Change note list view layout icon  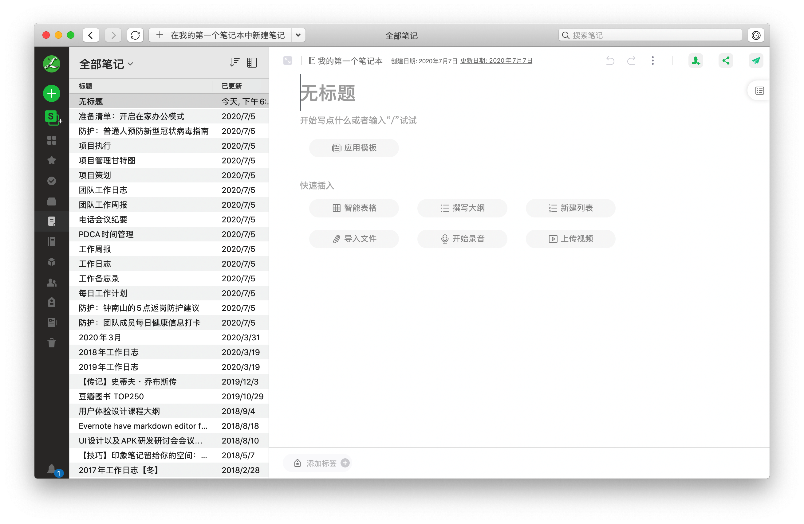coord(252,62)
